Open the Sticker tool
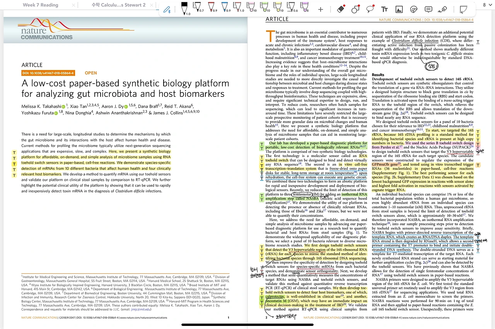Viewport: 495px width, 329px height. 414,9
